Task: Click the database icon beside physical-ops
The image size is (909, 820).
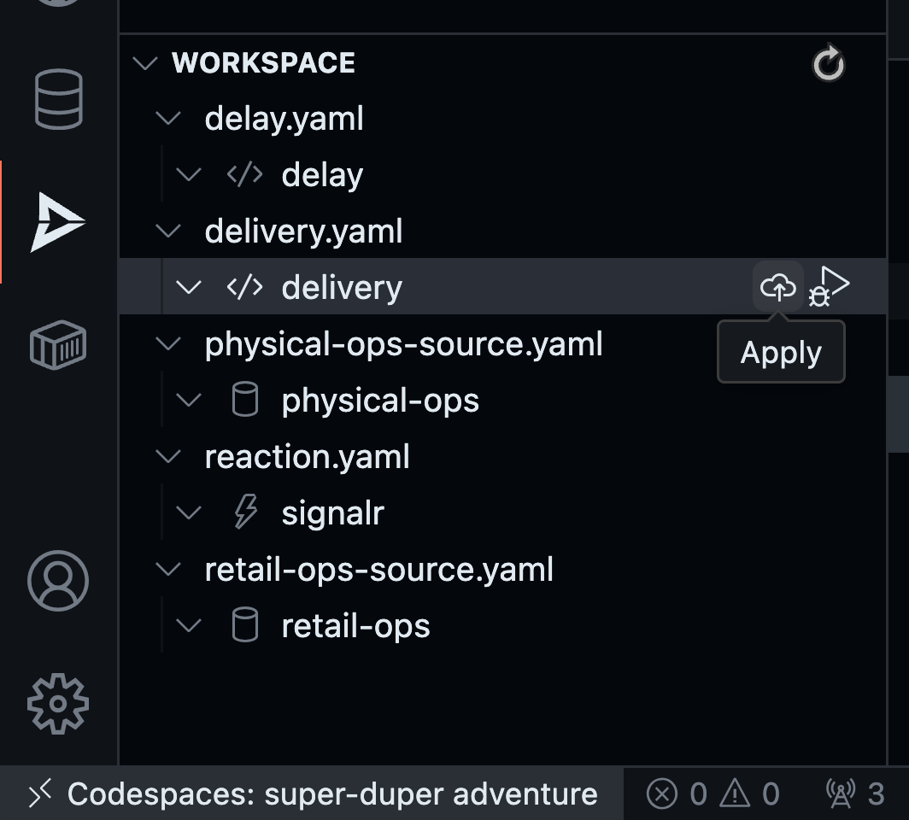Action: 246,399
